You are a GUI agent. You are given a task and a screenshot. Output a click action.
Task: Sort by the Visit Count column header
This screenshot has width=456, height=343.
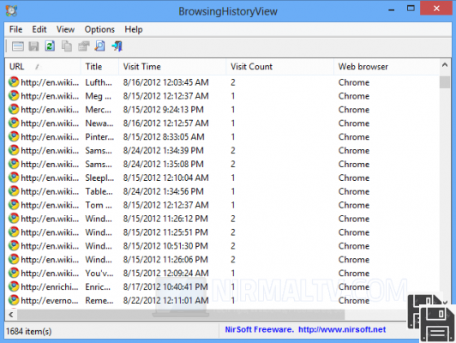pyautogui.click(x=279, y=67)
